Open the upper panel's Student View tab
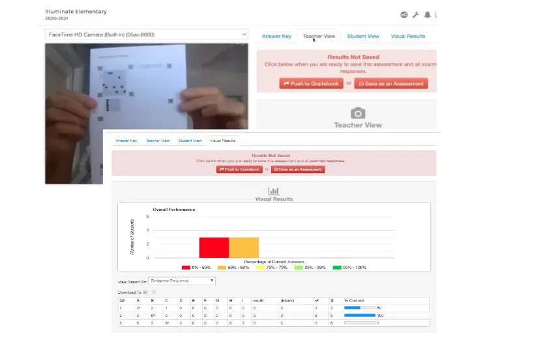Viewport: 552px width, 349px height. pyautogui.click(x=363, y=36)
